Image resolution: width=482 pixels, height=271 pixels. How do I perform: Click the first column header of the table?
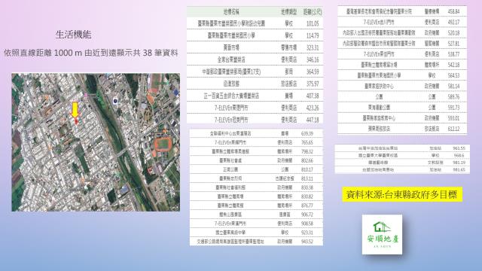click(x=231, y=12)
